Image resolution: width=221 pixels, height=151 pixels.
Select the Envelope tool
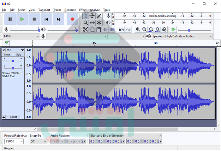tap(92, 16)
